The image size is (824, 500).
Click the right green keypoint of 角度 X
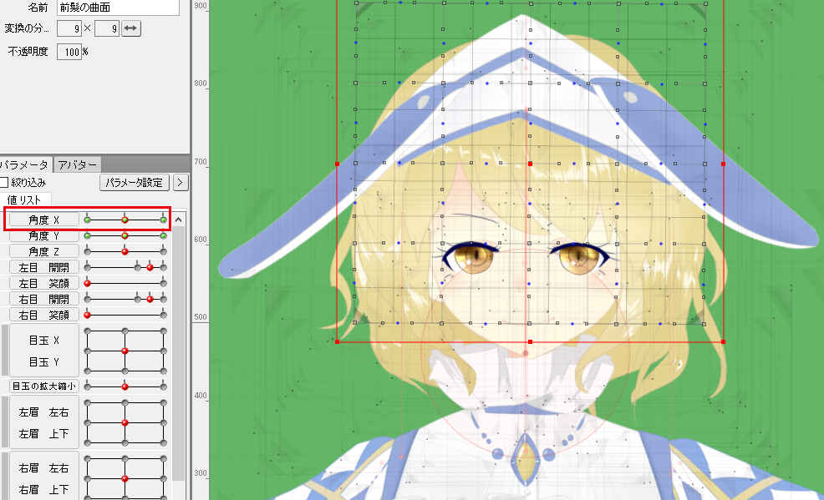click(x=164, y=220)
